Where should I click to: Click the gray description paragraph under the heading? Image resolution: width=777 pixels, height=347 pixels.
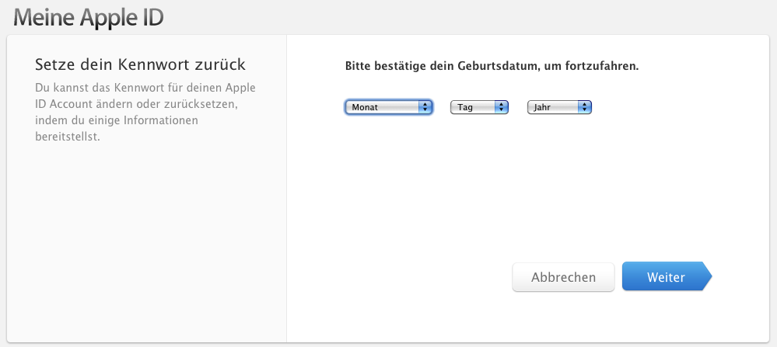[x=145, y=113]
